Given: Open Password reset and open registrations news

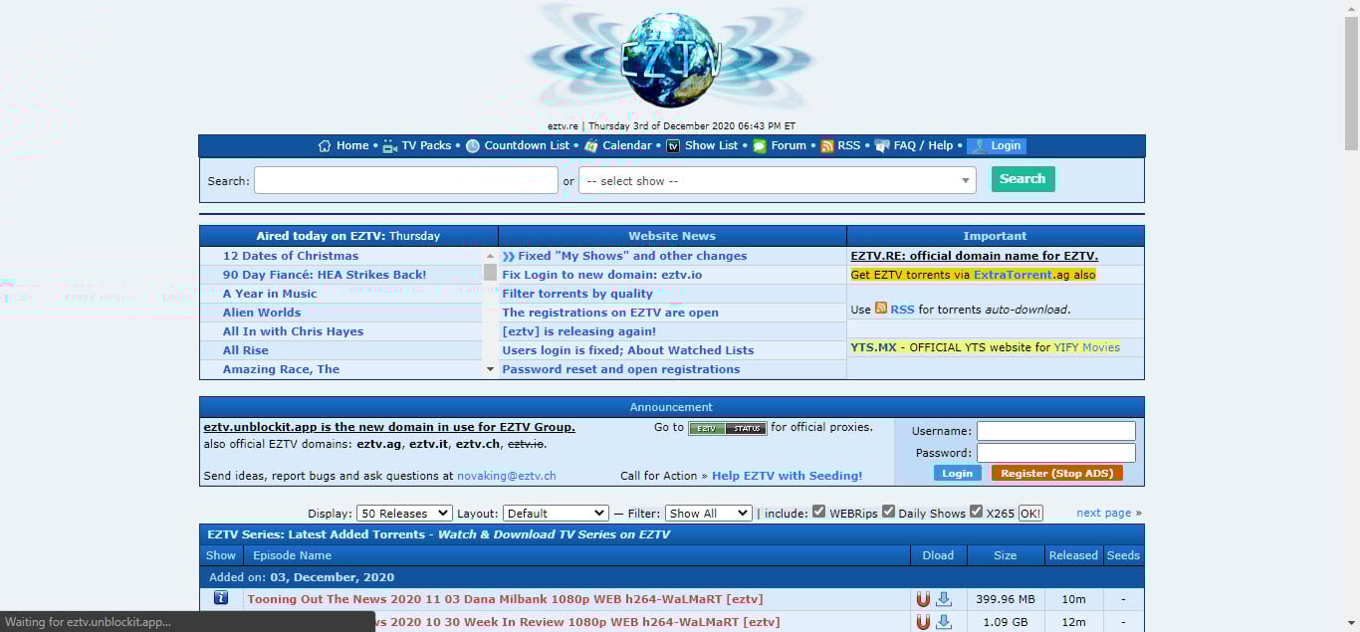Looking at the screenshot, I should pyautogui.click(x=621, y=369).
